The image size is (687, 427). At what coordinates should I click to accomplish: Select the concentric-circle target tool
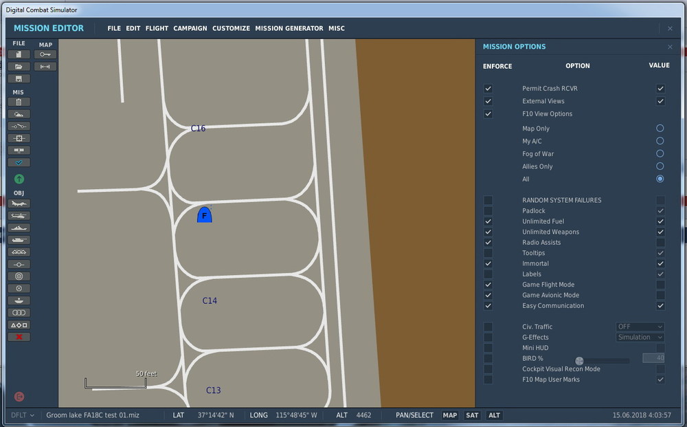tap(19, 276)
